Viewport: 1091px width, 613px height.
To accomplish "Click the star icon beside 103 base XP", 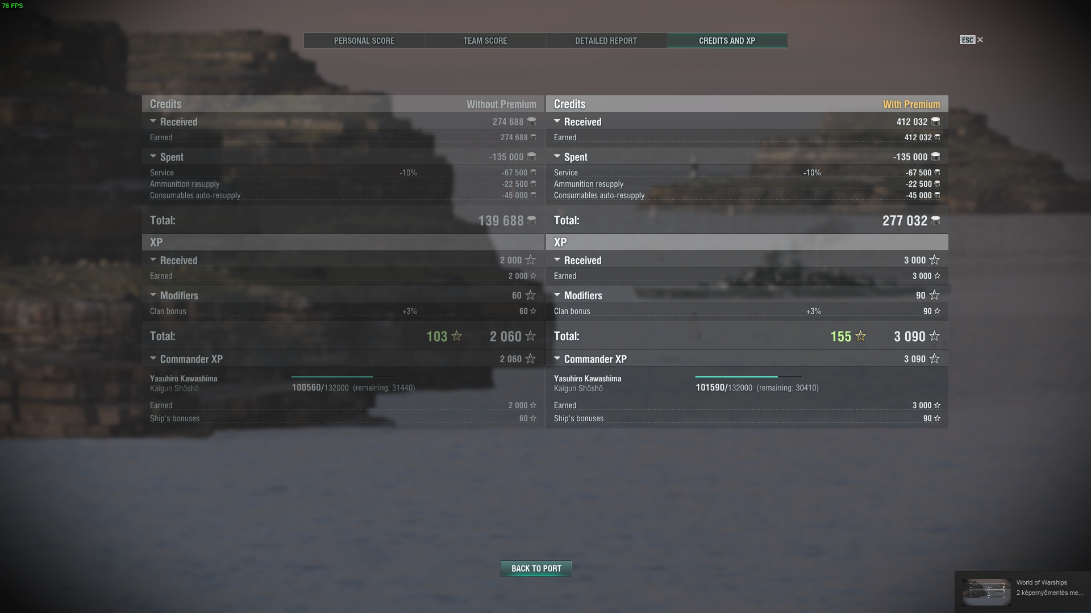I will pos(457,336).
